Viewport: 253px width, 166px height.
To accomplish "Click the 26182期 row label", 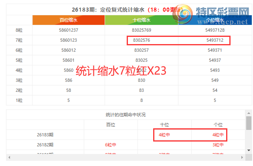I will click(x=45, y=145).
